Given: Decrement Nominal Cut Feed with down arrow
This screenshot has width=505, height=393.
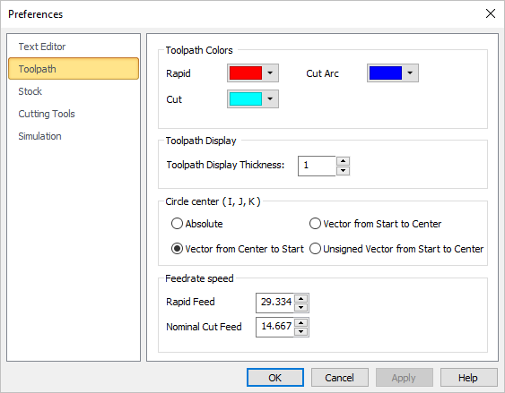Looking at the screenshot, I should tap(301, 332).
